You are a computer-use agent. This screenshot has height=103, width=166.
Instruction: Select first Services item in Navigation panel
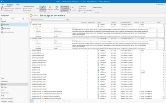click(14, 25)
